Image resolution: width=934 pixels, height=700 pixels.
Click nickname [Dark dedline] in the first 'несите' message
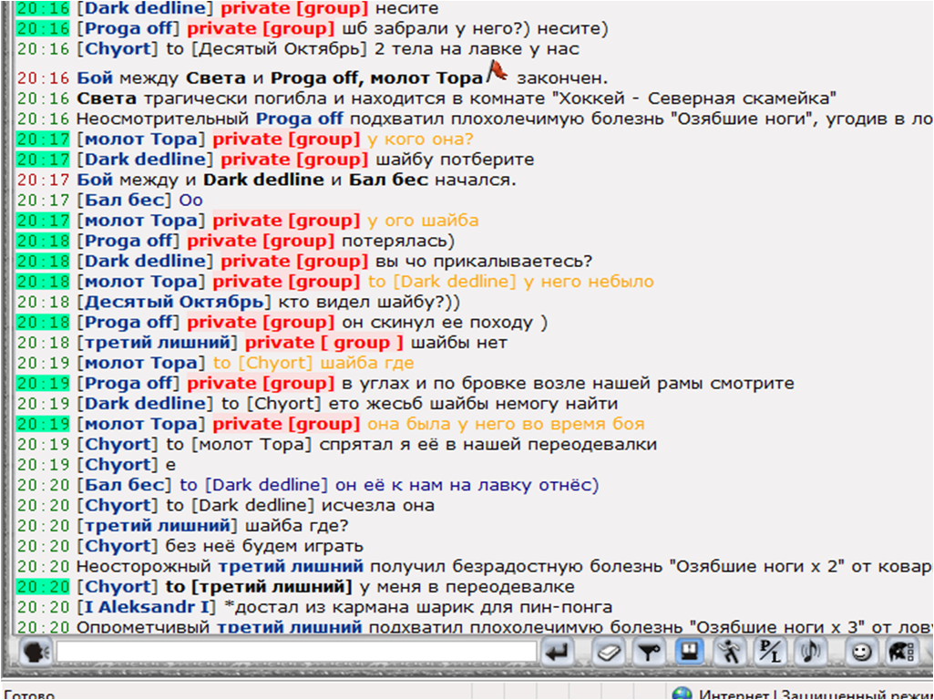pyautogui.click(x=145, y=8)
